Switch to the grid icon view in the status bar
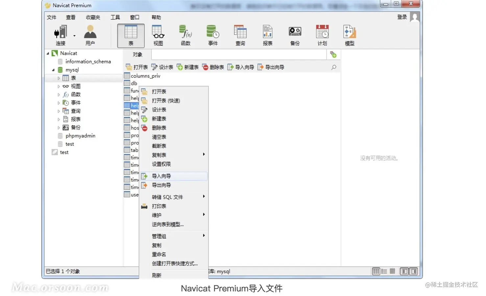This screenshot has height=296, width=486. pyautogui.click(x=376, y=271)
